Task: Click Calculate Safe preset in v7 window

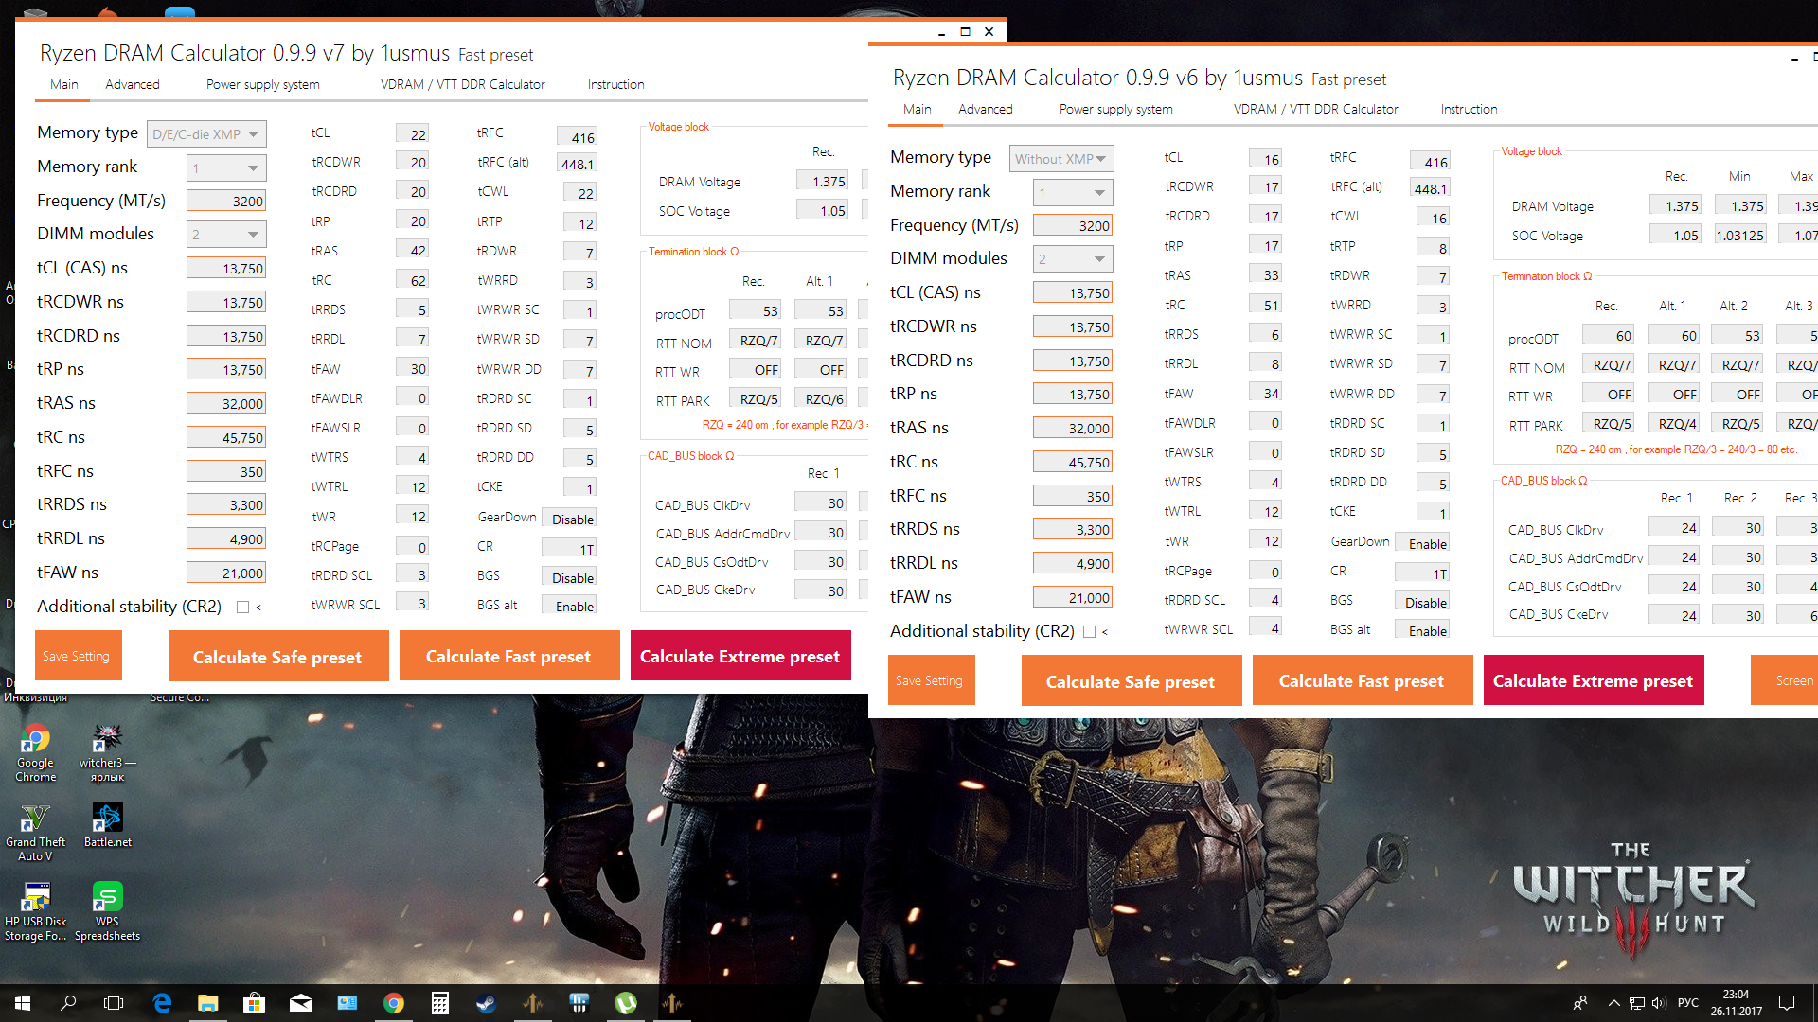Action: 277,657
